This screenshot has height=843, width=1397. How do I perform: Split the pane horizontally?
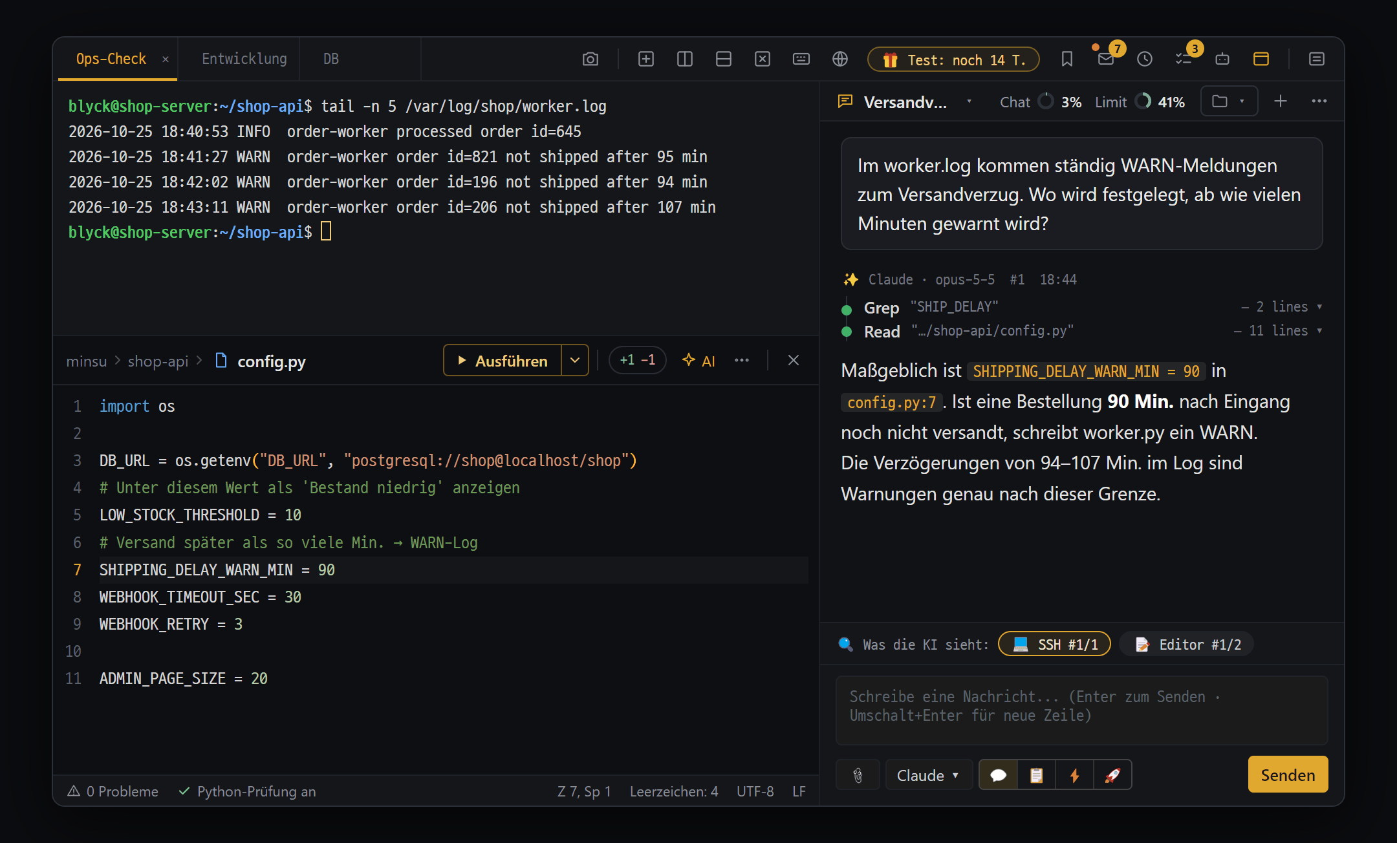click(x=724, y=59)
